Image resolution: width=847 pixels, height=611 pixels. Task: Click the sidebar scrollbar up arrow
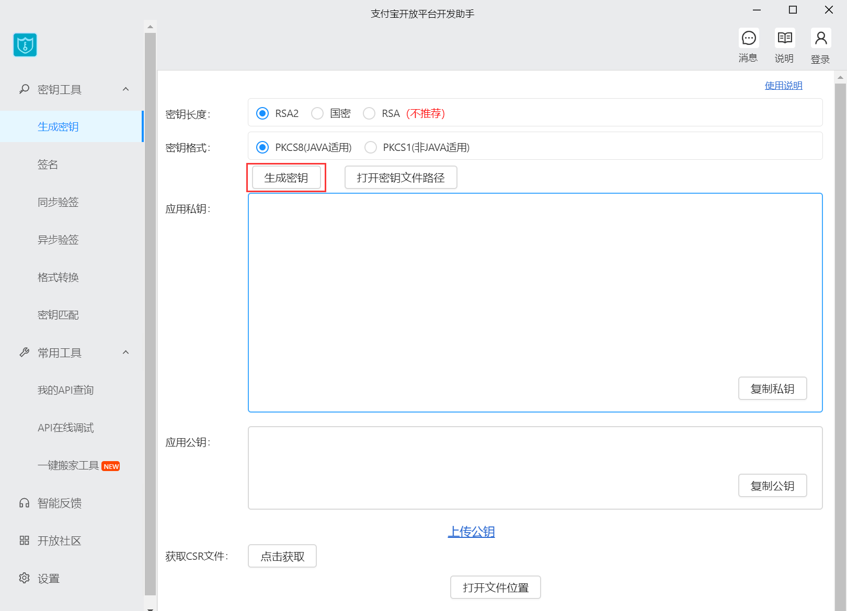(150, 26)
